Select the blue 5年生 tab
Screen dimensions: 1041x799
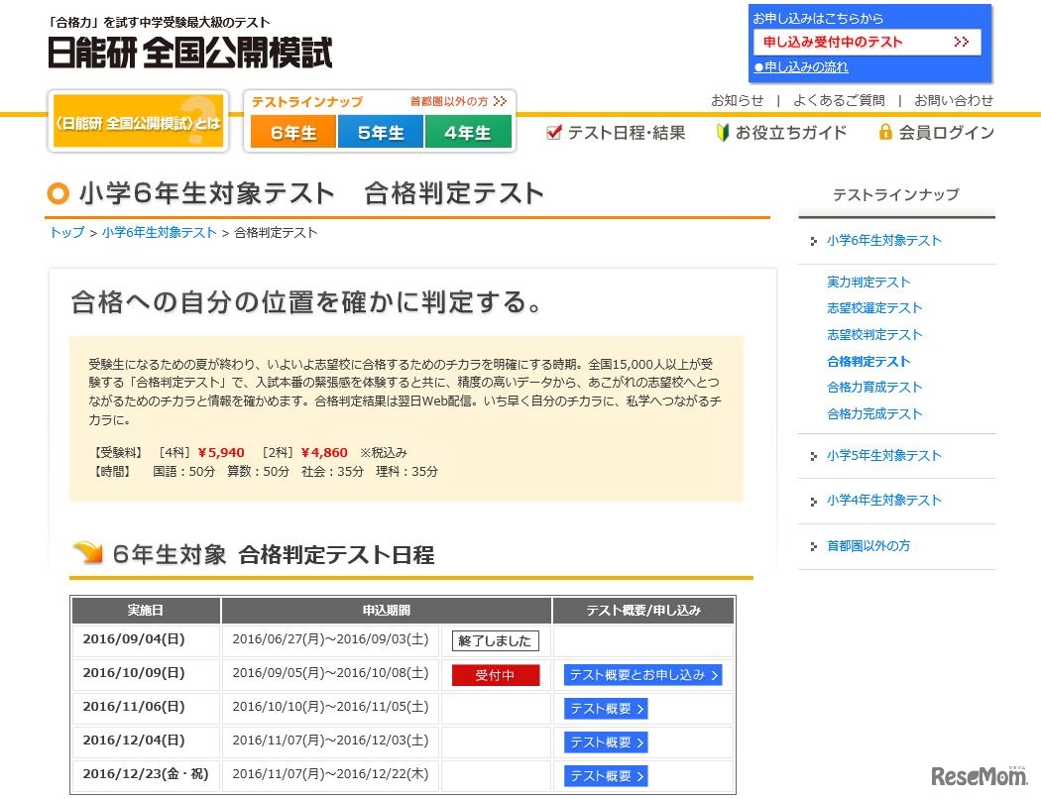click(x=381, y=132)
